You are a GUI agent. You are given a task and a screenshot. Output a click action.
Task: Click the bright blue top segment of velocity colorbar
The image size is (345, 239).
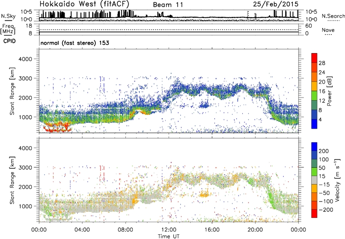(x=314, y=147)
